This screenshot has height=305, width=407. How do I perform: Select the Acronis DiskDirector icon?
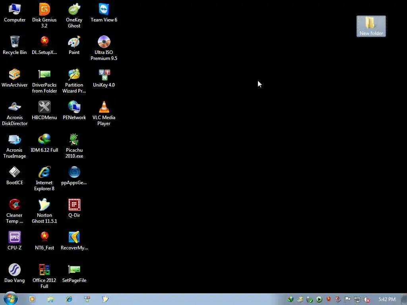(x=15, y=113)
